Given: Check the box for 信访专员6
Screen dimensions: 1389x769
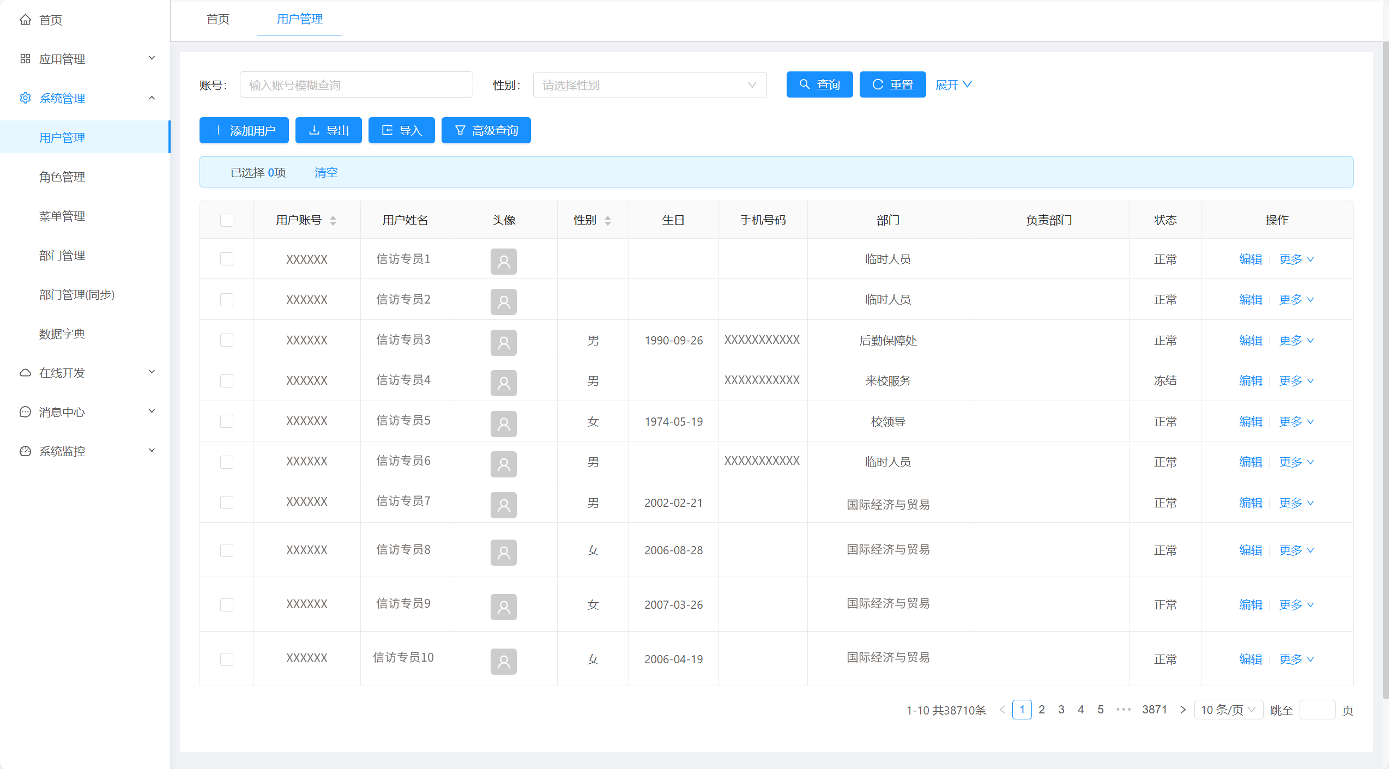Looking at the screenshot, I should [x=227, y=462].
